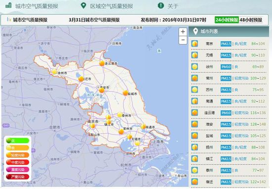272x189 pixels.
Task: Click the air quality icon in the 苏州 list row
Action: pos(195,90)
